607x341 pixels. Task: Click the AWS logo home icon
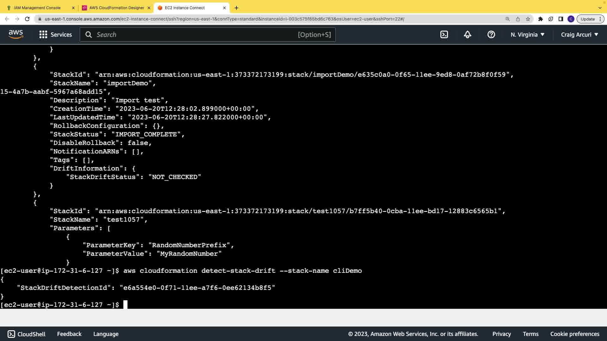16,34
